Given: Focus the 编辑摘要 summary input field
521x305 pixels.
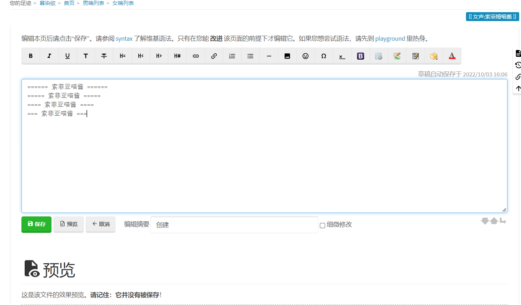Looking at the screenshot, I should tap(234, 225).
